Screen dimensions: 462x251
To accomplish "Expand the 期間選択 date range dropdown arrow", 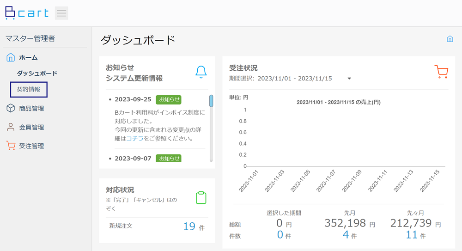I will (x=349, y=79).
